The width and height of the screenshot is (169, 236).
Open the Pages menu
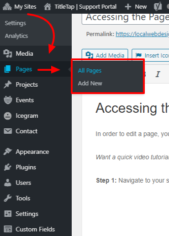24,69
